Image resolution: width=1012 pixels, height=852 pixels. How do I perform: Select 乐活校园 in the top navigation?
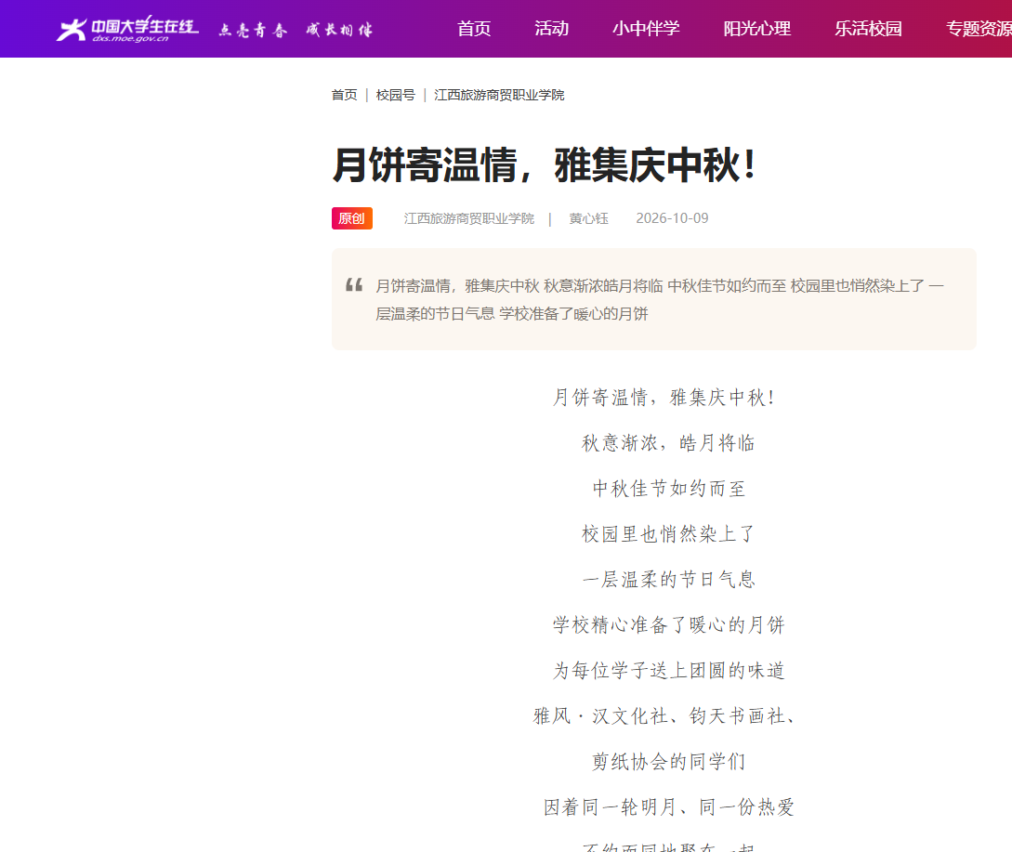point(868,29)
